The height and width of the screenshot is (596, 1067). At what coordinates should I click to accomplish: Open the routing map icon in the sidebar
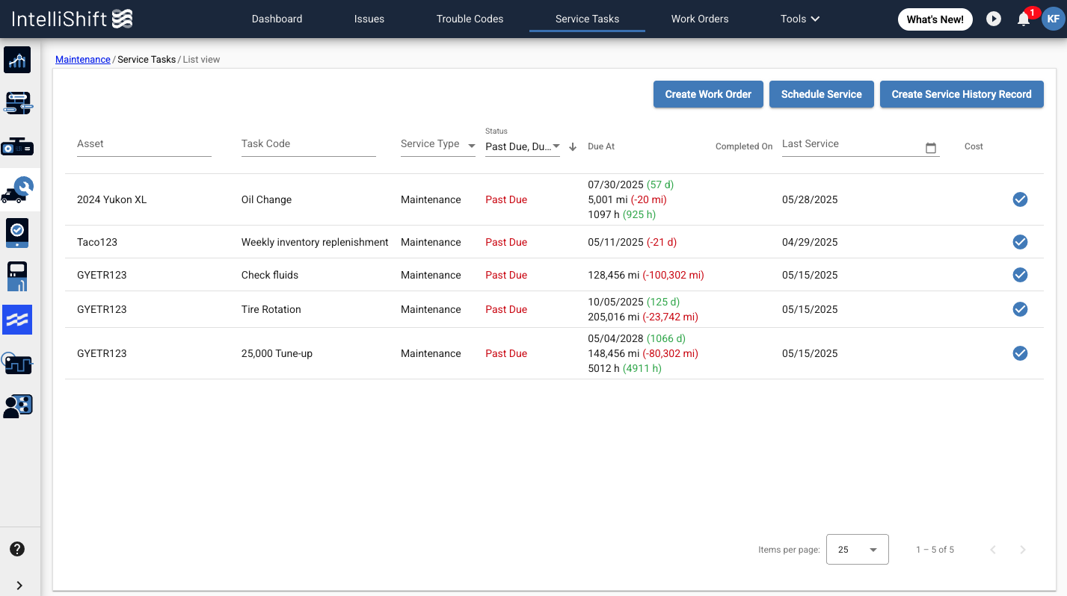[17, 103]
